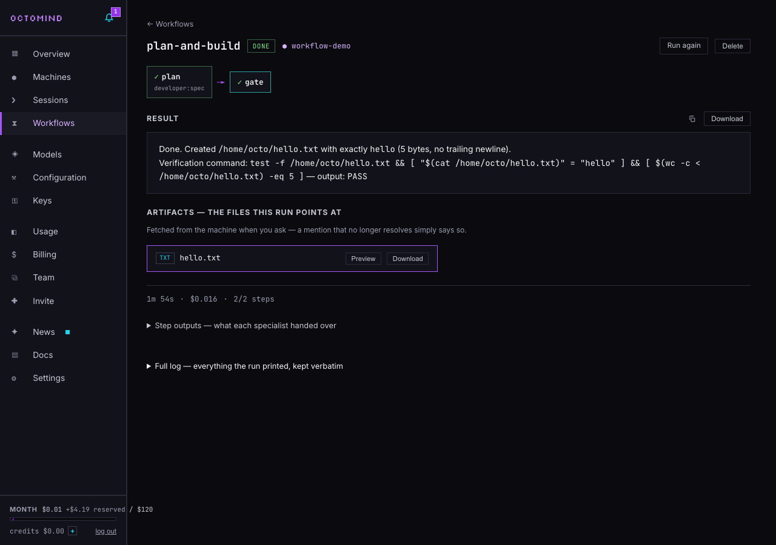
Task: Go to the Overview page
Action: [63, 54]
